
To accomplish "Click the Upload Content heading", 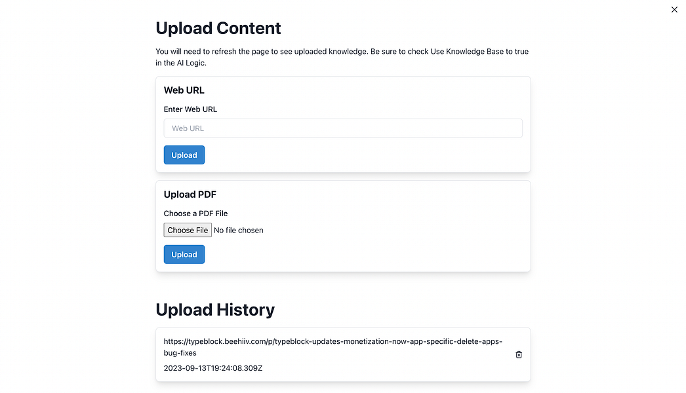I will click(x=218, y=28).
